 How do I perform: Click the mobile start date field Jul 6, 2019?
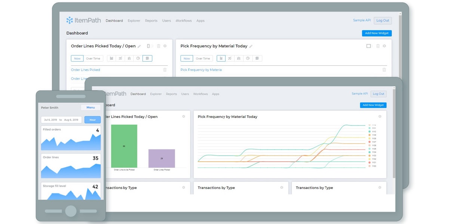coord(50,120)
